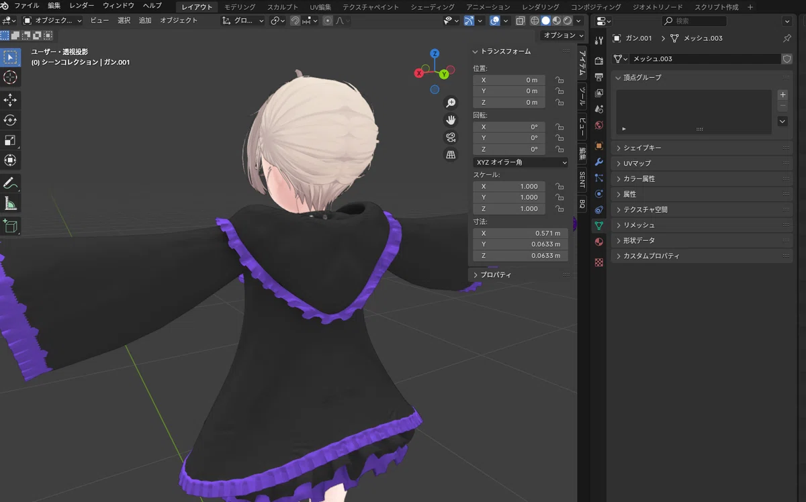Open the Particles properties tab icon

(x=599, y=178)
